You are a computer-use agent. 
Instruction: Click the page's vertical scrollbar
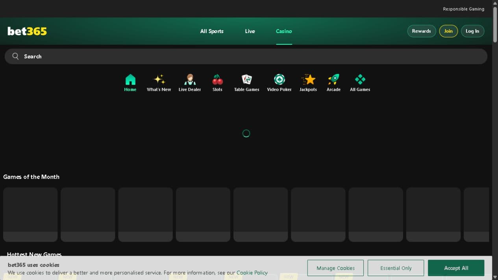point(495,24)
